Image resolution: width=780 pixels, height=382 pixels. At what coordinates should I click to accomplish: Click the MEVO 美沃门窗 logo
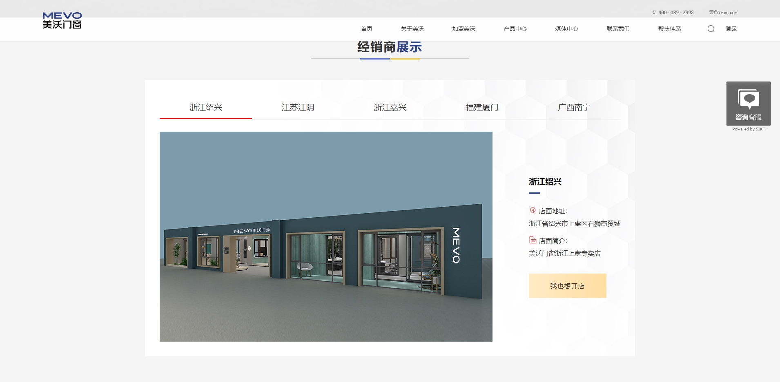click(62, 20)
